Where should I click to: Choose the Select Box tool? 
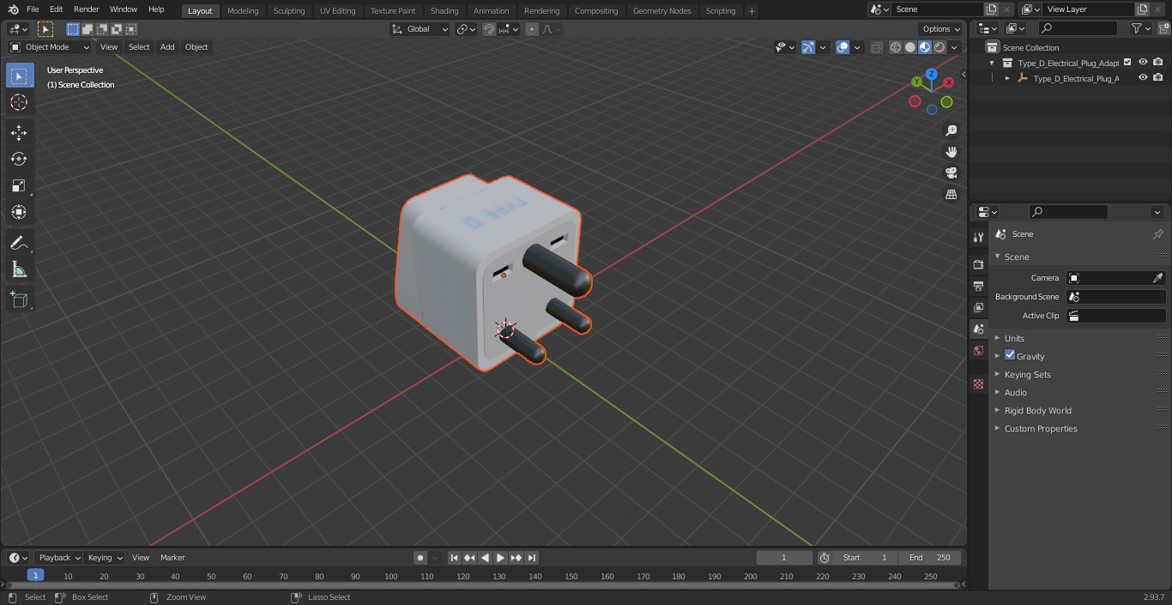click(x=19, y=76)
